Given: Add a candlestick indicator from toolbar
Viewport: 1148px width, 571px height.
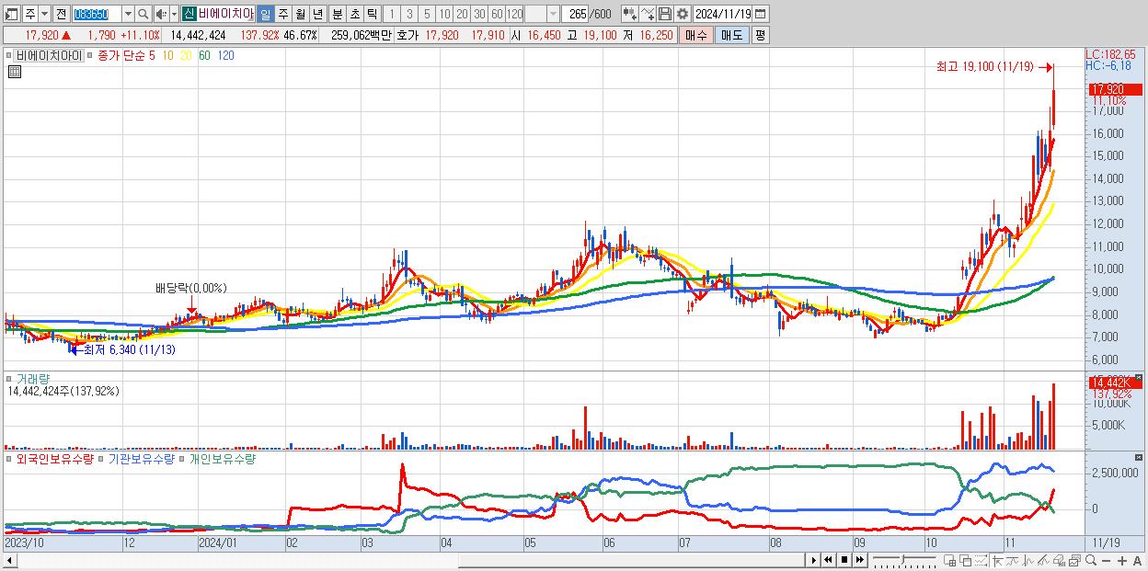Looking at the screenshot, I should pyautogui.click(x=629, y=14).
